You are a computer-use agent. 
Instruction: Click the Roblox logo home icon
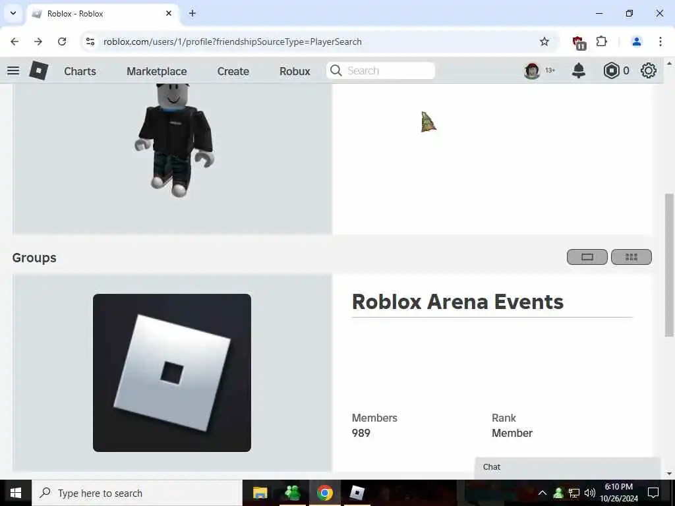point(38,70)
